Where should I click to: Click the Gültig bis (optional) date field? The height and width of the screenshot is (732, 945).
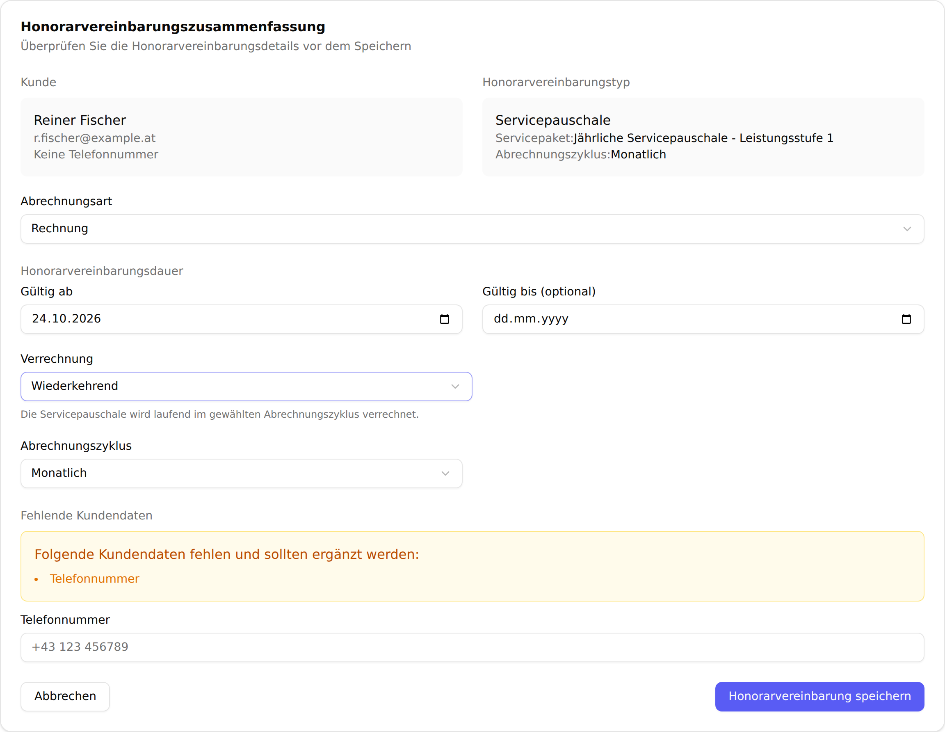[703, 319]
